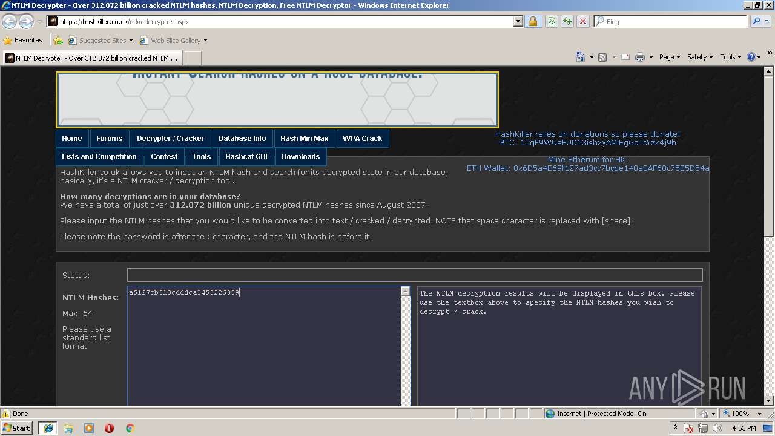
Task: Open Decrypter / Cracker menu item
Action: click(171, 139)
